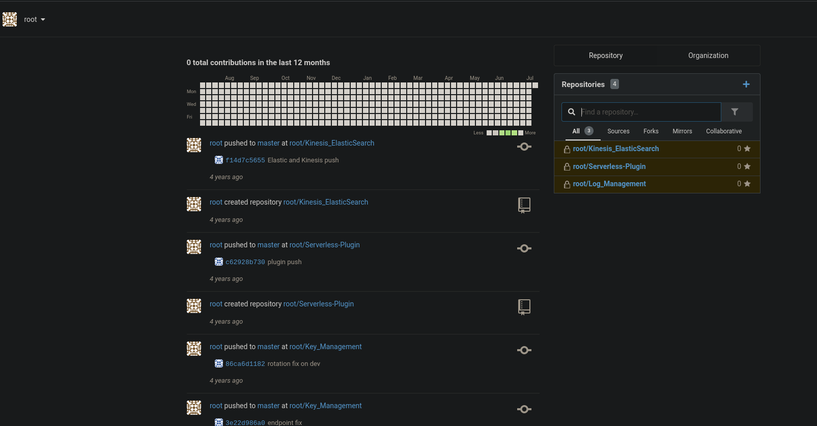This screenshot has width=817, height=426.
Task: Click the darkest legend swatch beside More
Action: [521, 133]
